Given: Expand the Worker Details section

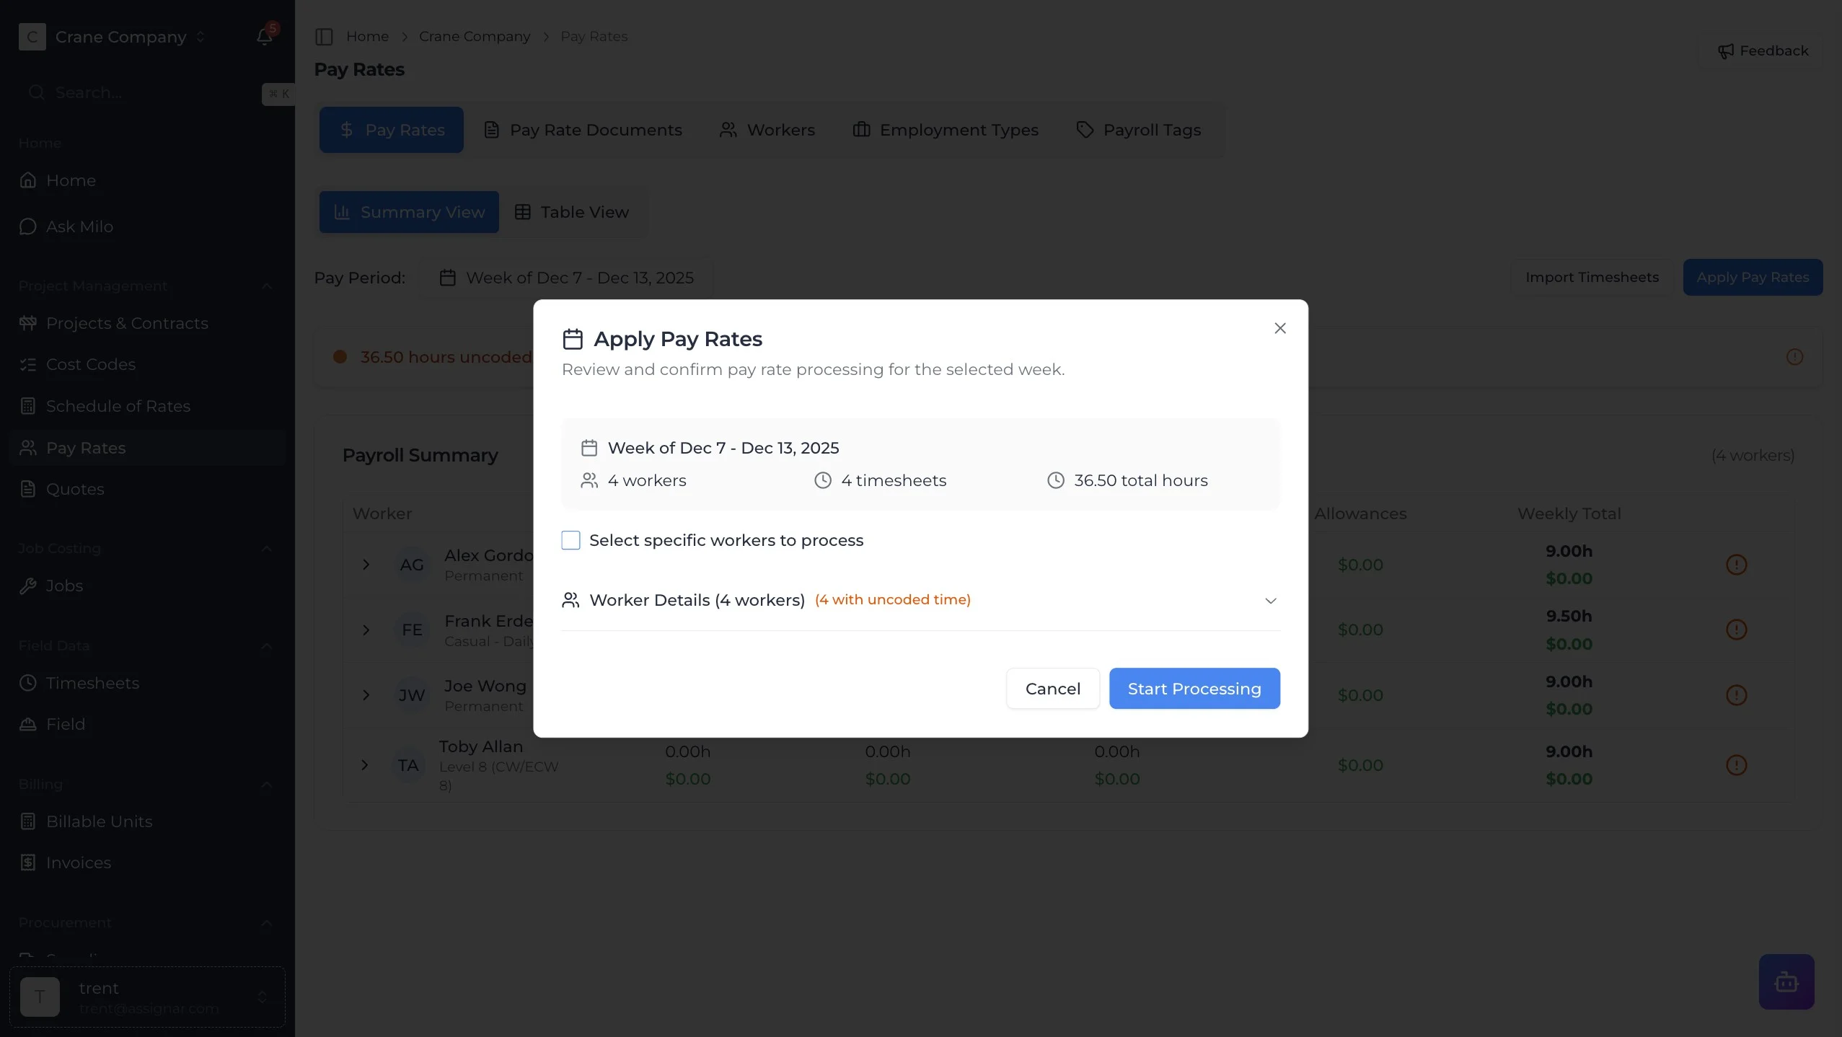Looking at the screenshot, I should click(x=1270, y=600).
